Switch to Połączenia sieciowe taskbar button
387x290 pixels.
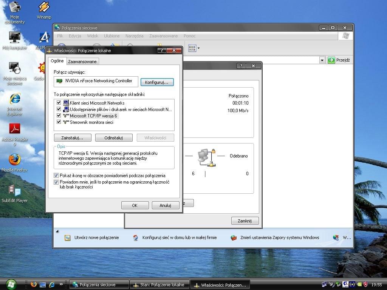coord(99,285)
